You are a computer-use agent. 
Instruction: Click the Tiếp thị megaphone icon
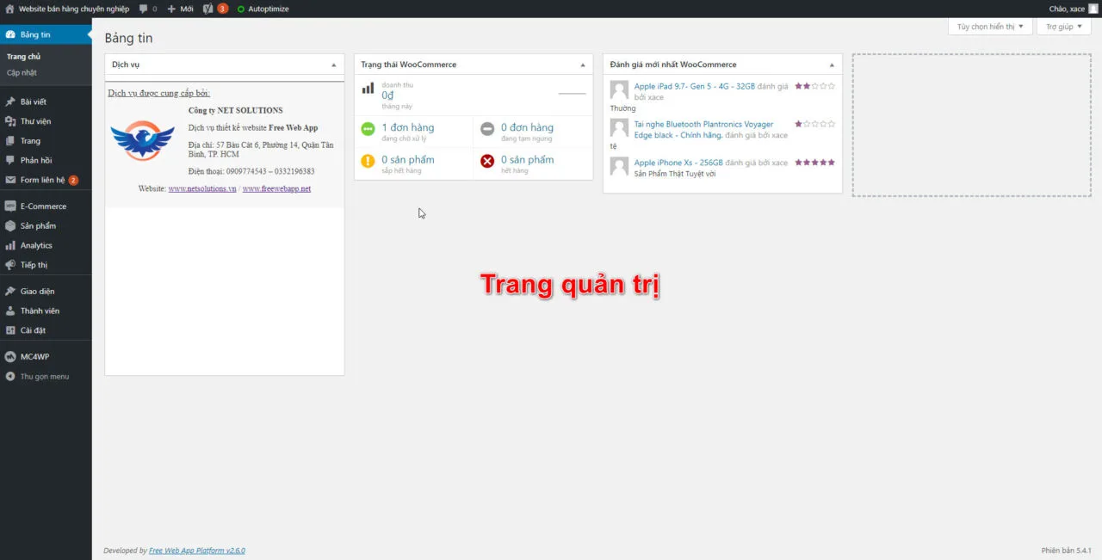(x=10, y=265)
